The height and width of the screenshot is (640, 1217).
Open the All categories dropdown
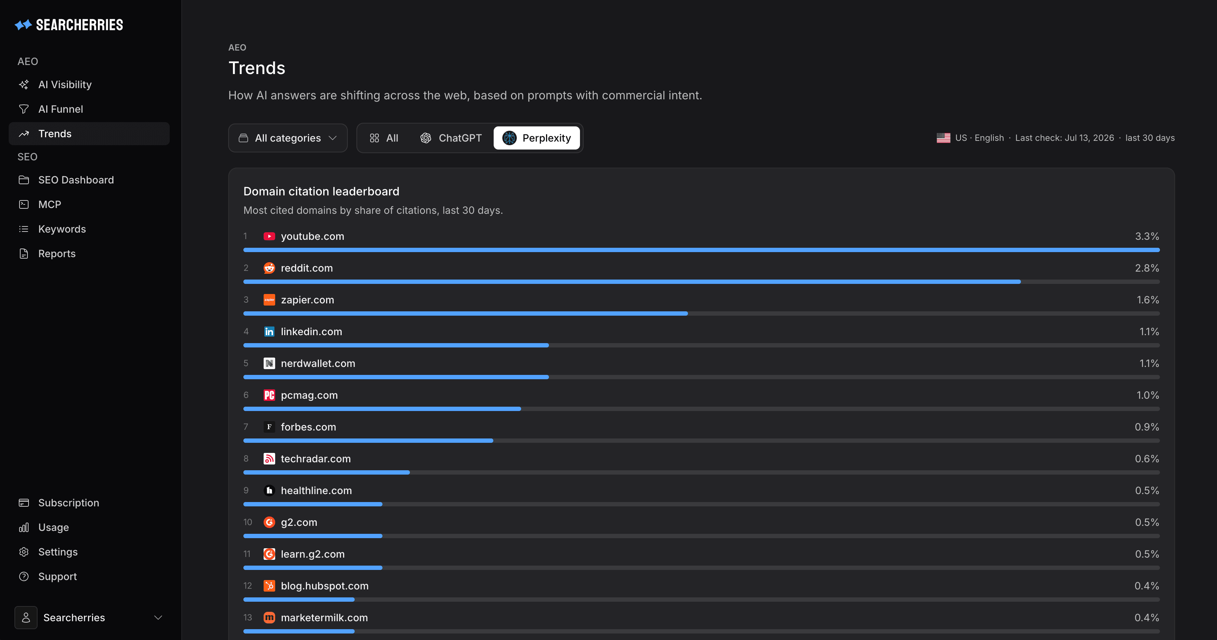pyautogui.click(x=288, y=138)
